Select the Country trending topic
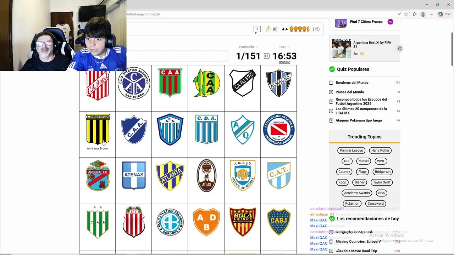 coord(344,172)
